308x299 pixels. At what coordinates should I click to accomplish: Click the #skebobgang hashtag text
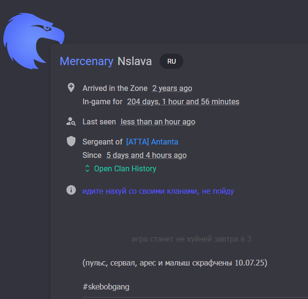tap(106, 287)
